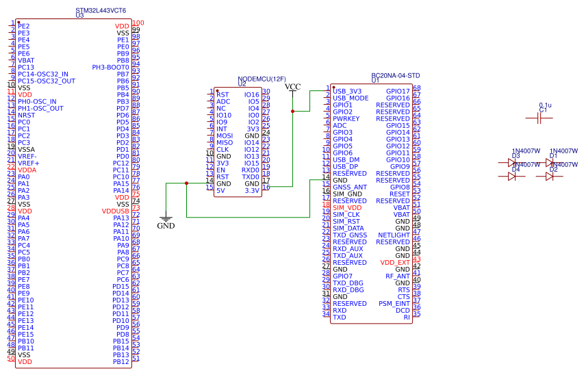Click pin PE2 on the STM32
This screenshot has height=375, width=586.
23,26
